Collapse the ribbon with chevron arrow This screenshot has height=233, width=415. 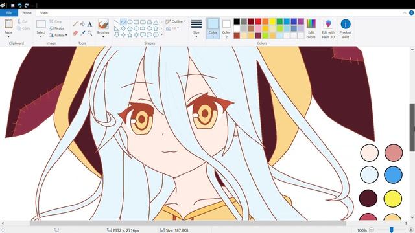click(405, 13)
